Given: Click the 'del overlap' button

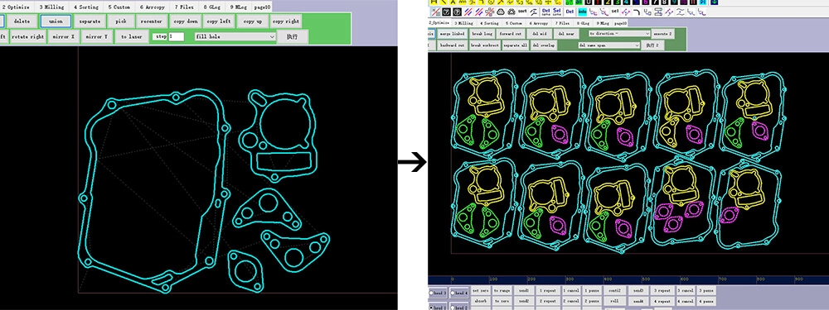Looking at the screenshot, I should tap(544, 45).
